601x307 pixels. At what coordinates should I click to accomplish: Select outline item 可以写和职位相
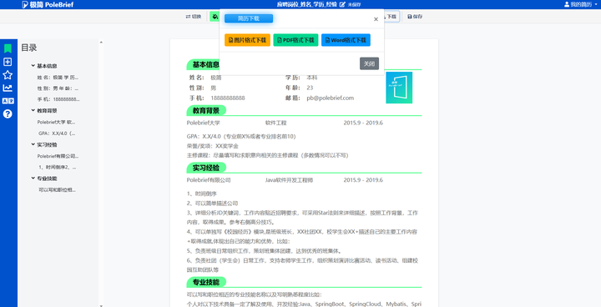tap(57, 189)
